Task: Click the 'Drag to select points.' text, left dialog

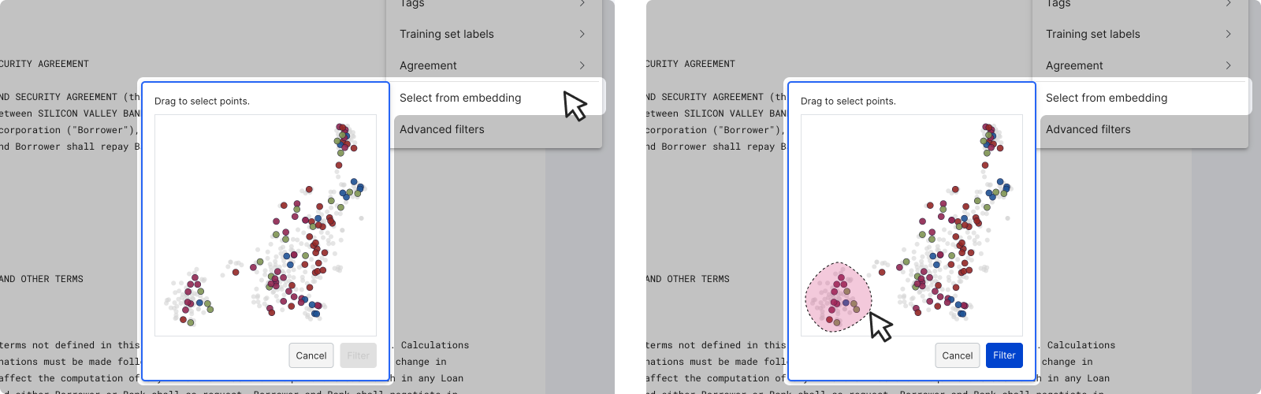Action: pyautogui.click(x=202, y=101)
